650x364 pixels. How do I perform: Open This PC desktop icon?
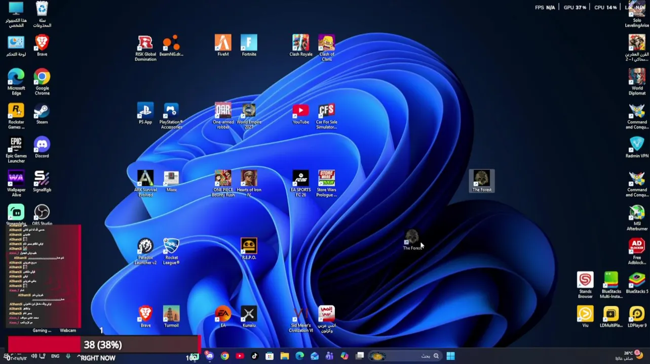(x=16, y=15)
